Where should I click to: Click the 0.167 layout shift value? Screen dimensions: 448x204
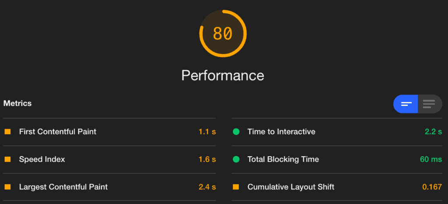(432, 187)
